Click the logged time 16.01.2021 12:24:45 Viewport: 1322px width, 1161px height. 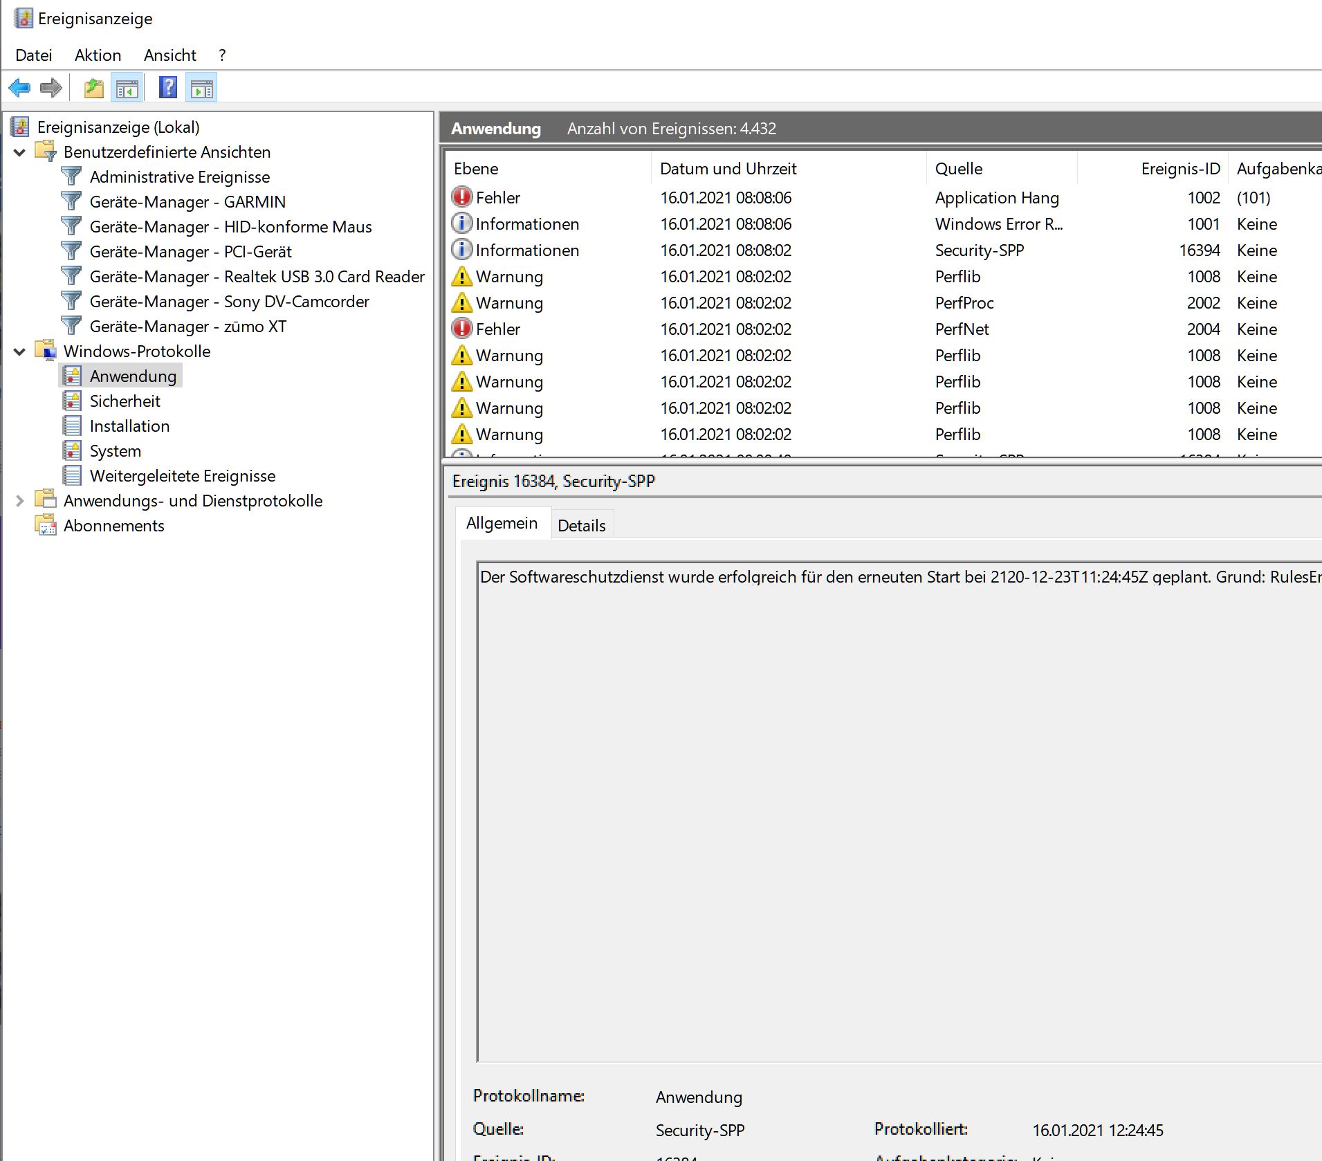(x=1098, y=1131)
